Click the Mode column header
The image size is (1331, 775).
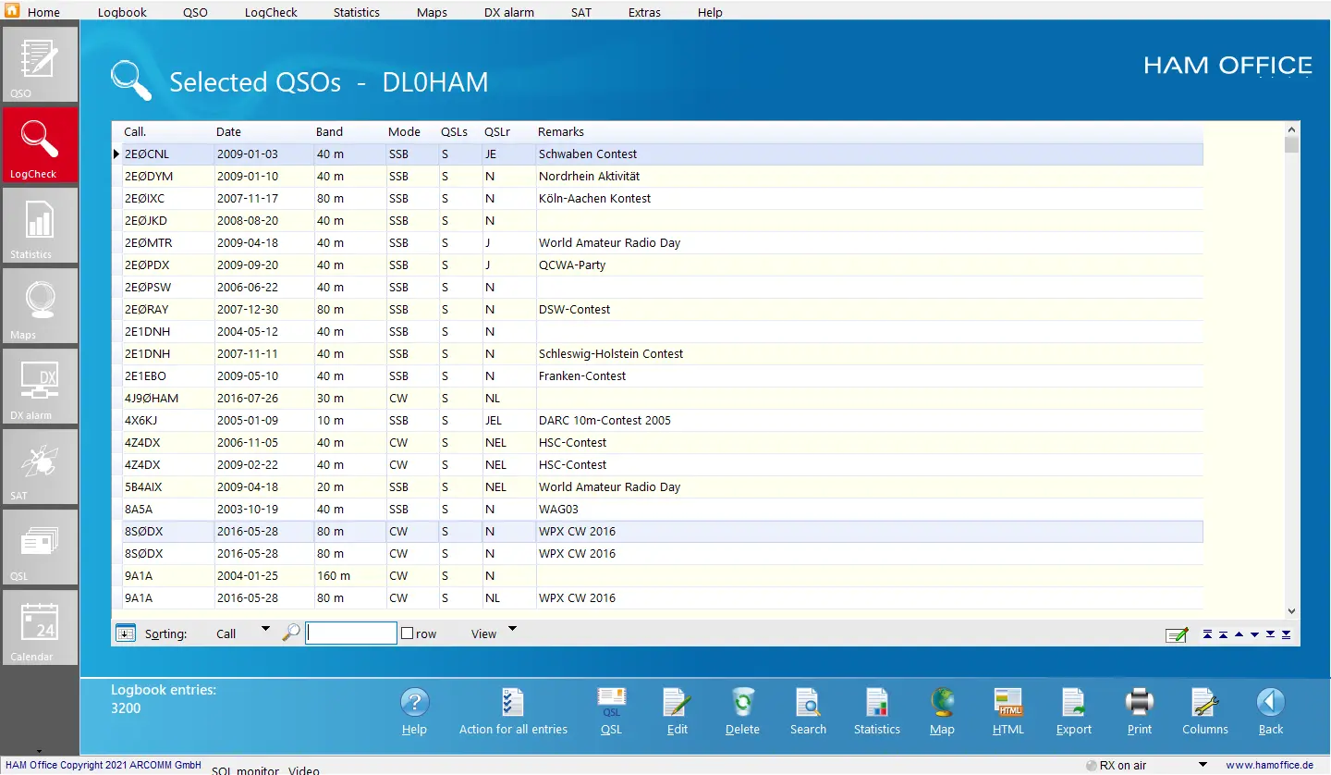coord(404,132)
